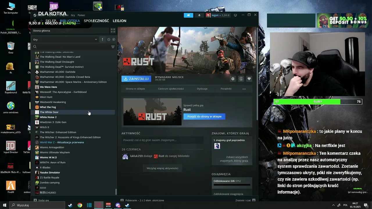Click the activity comment input field

coord(162,140)
